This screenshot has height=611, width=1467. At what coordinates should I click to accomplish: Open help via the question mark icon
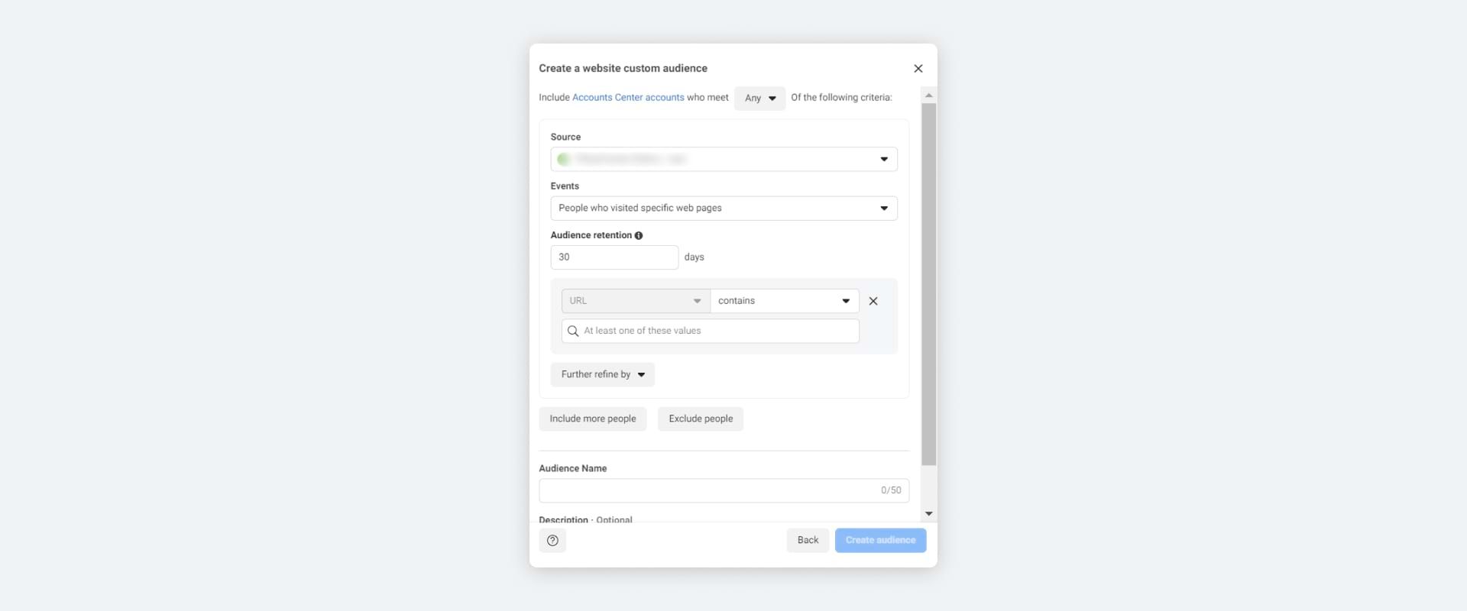click(552, 541)
